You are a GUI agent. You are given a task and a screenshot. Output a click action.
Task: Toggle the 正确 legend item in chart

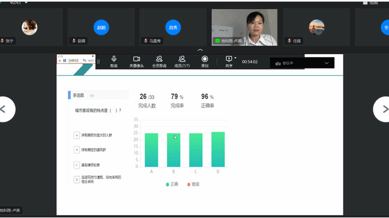click(172, 184)
